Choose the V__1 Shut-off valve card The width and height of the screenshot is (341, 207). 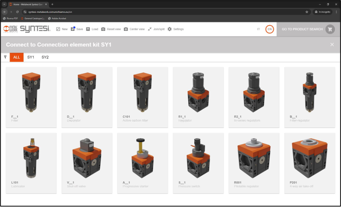click(x=87, y=163)
